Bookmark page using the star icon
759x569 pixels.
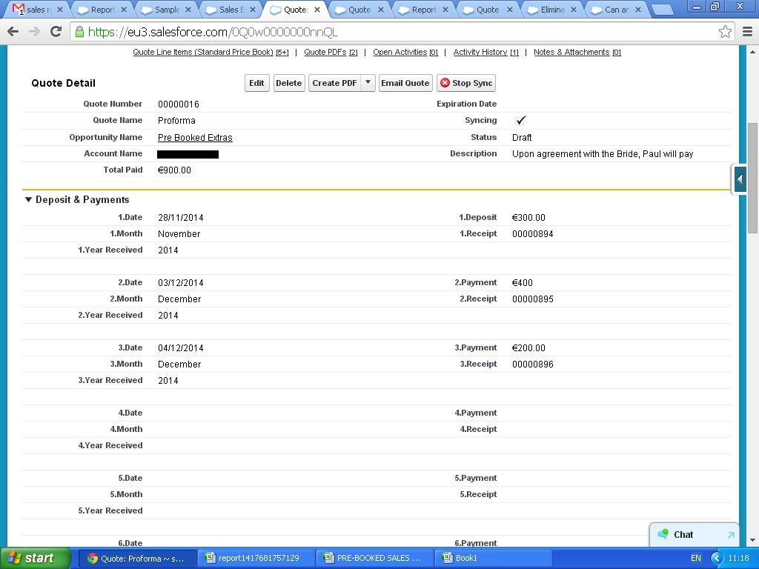coord(725,32)
